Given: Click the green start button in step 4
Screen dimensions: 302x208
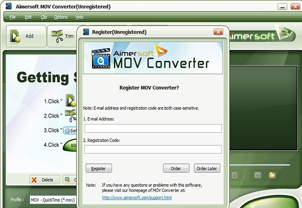Looking at the screenshot, I should pyautogui.click(x=70, y=145).
